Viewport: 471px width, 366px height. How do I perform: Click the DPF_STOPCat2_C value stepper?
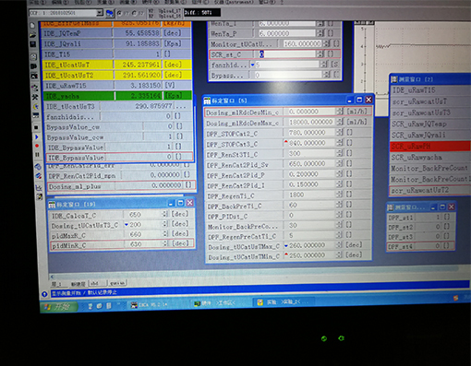340,133
